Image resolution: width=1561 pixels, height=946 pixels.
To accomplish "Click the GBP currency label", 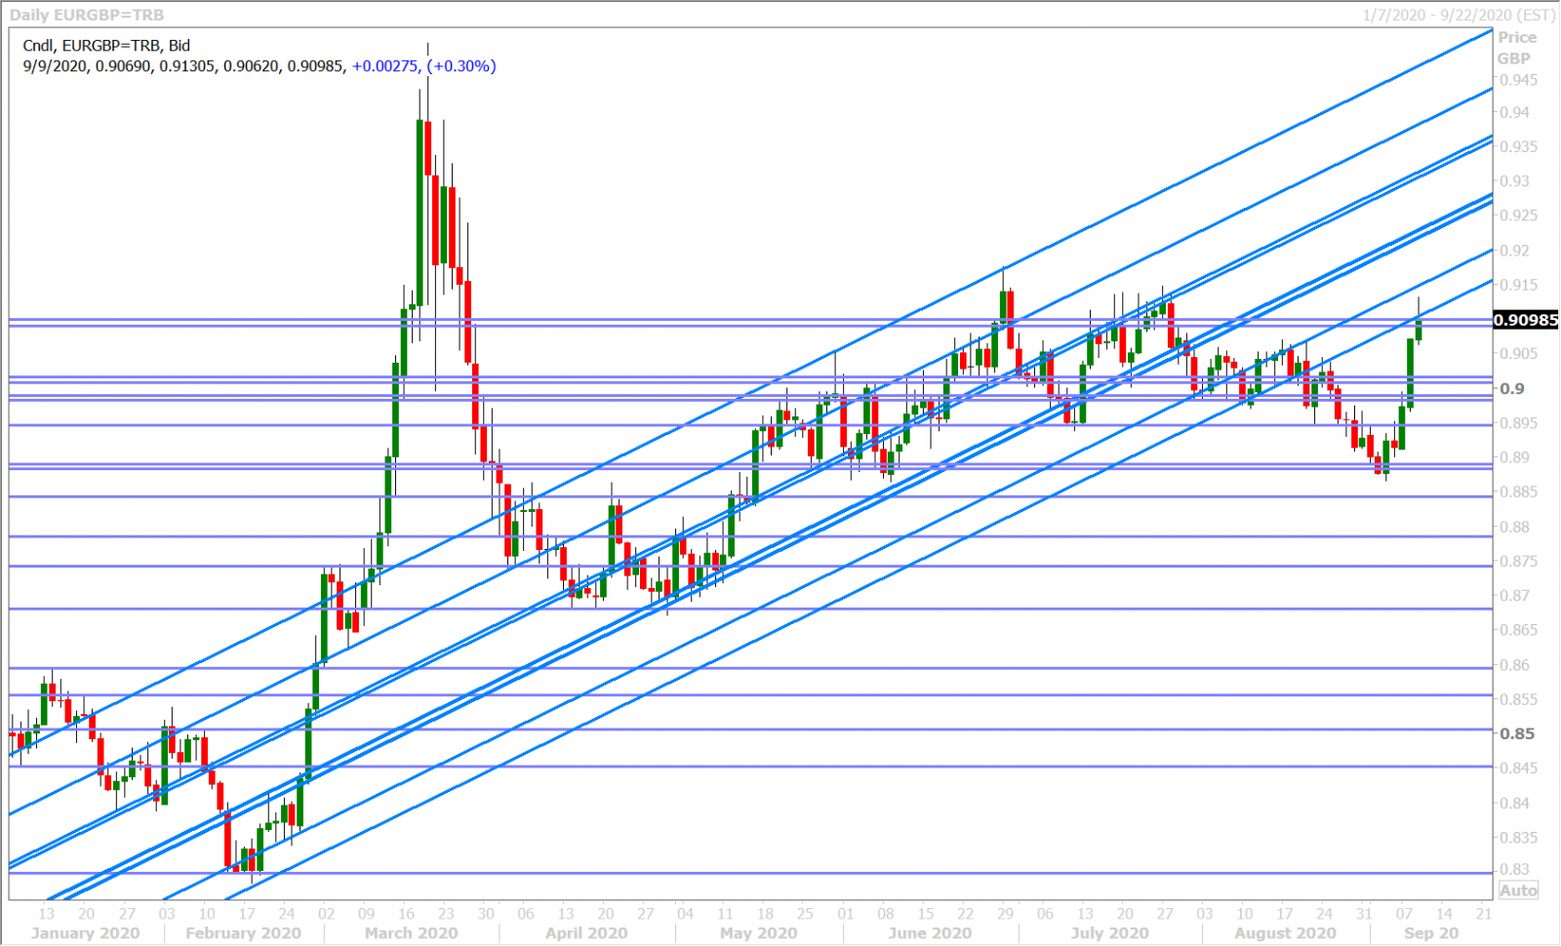I will (1514, 59).
